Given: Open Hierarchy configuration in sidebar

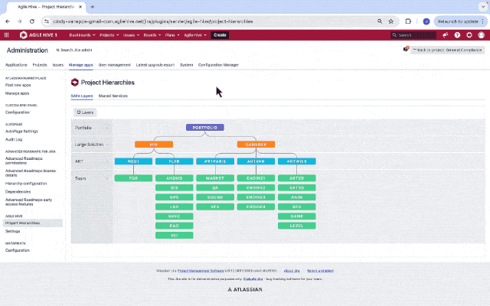Looking at the screenshot, I should (x=26, y=184).
